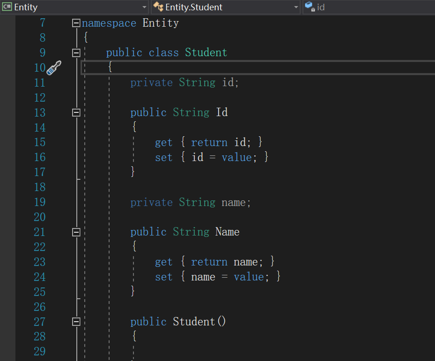Click 'set' accessor on line 16
Image resolution: width=435 pixels, height=361 pixels.
[164, 157]
